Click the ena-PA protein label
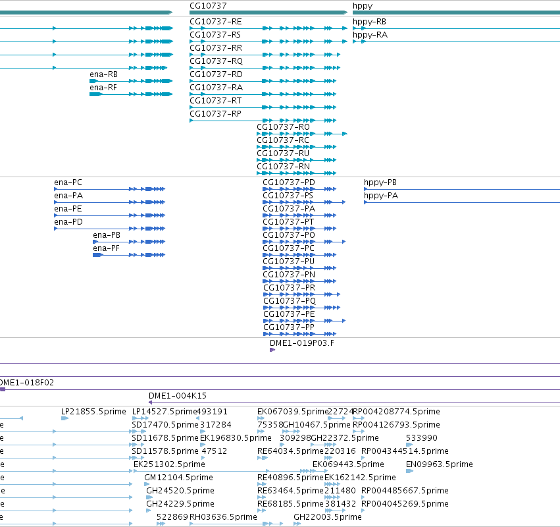560x527 pixels. coord(68,196)
